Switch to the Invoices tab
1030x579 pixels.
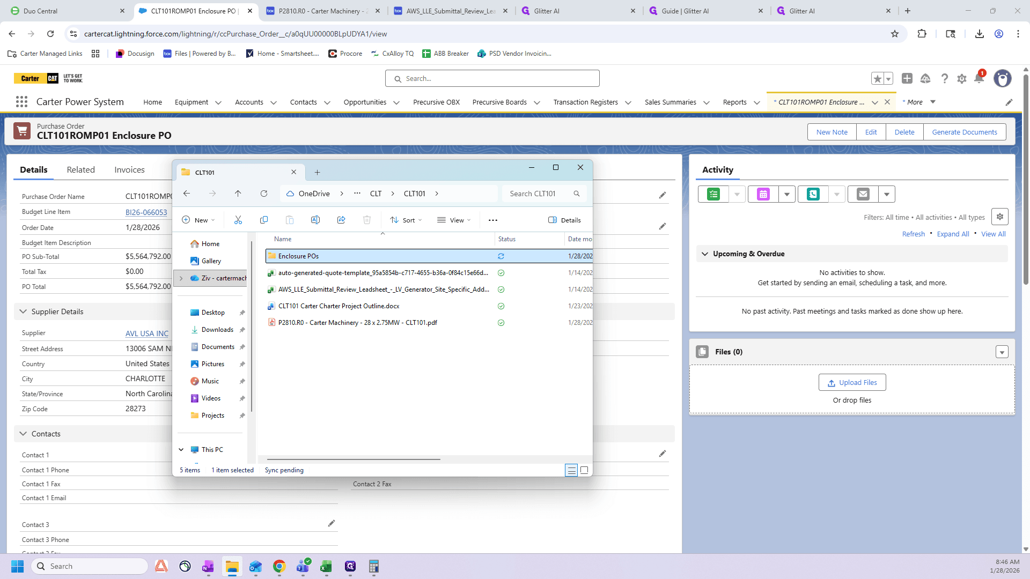pyautogui.click(x=129, y=169)
